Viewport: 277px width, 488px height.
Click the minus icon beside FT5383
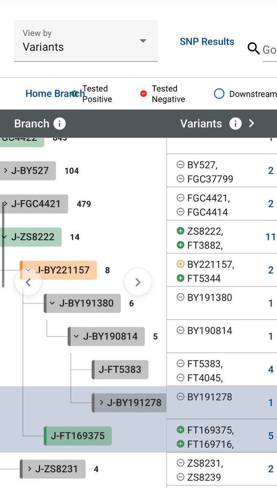click(x=180, y=364)
